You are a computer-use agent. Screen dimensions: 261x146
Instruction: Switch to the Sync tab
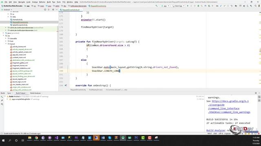click(x=9, y=93)
